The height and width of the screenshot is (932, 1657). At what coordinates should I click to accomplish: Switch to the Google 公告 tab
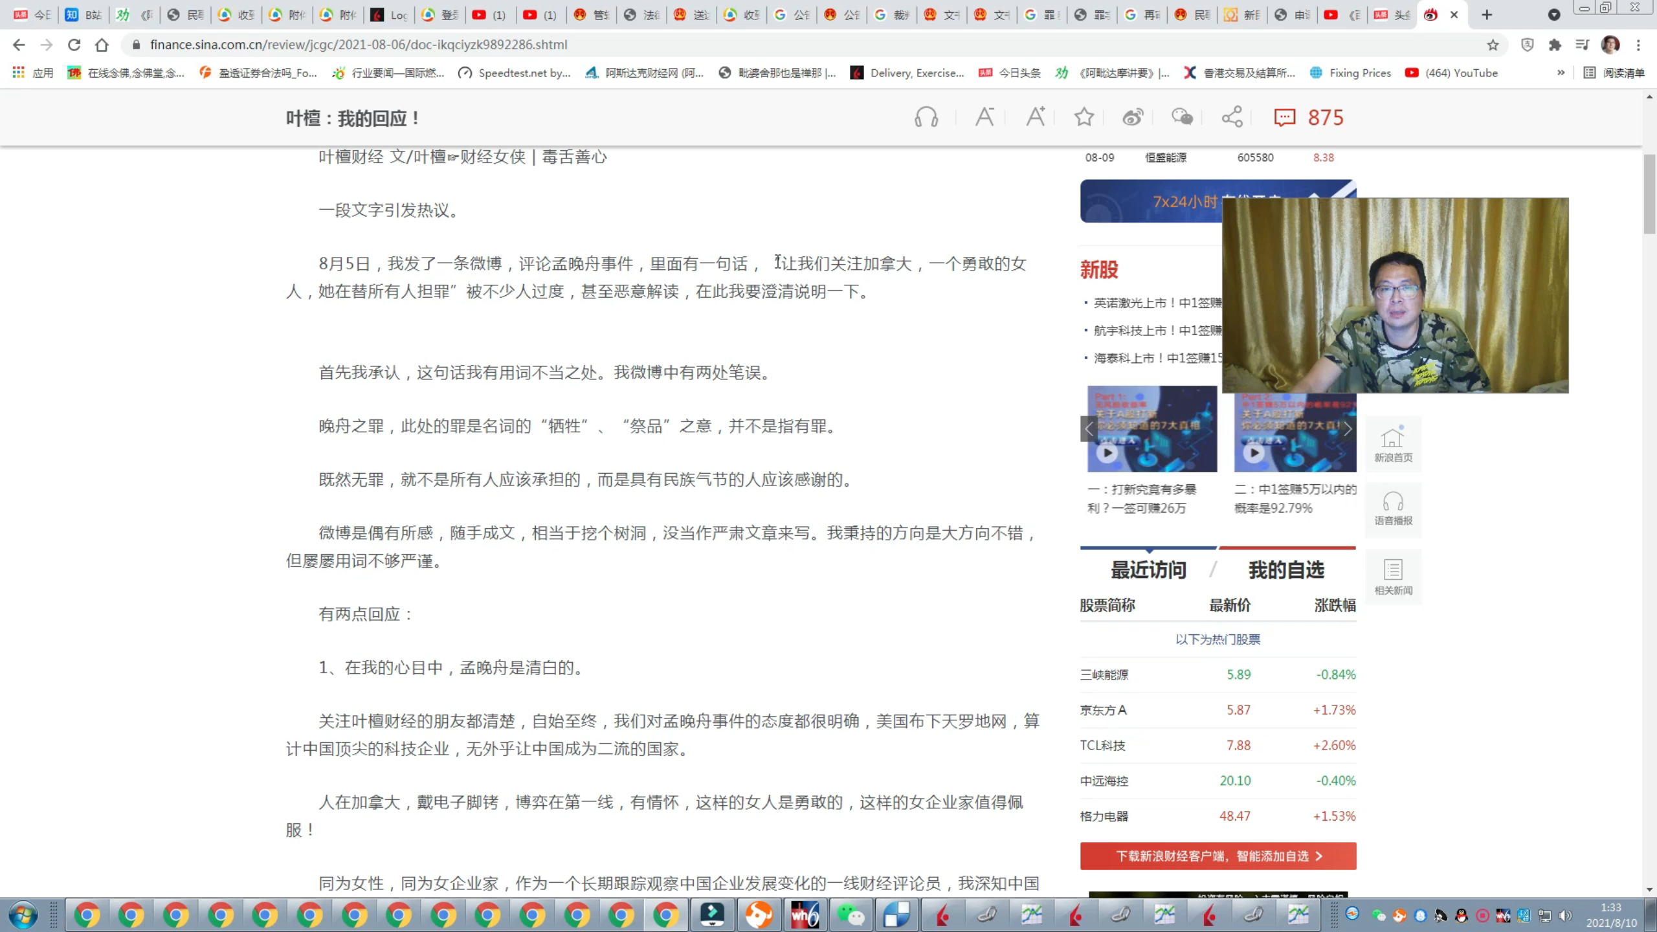[793, 15]
